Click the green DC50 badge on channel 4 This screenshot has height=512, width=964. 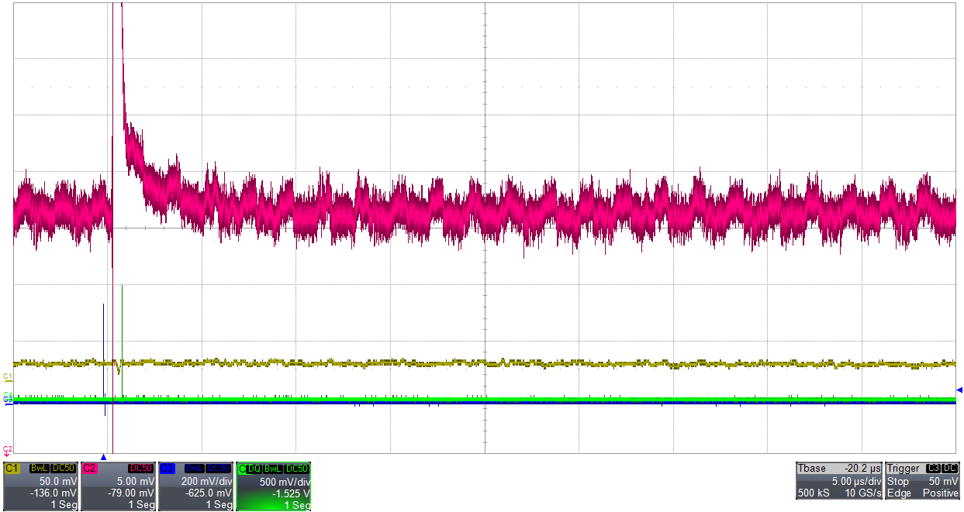coord(297,469)
